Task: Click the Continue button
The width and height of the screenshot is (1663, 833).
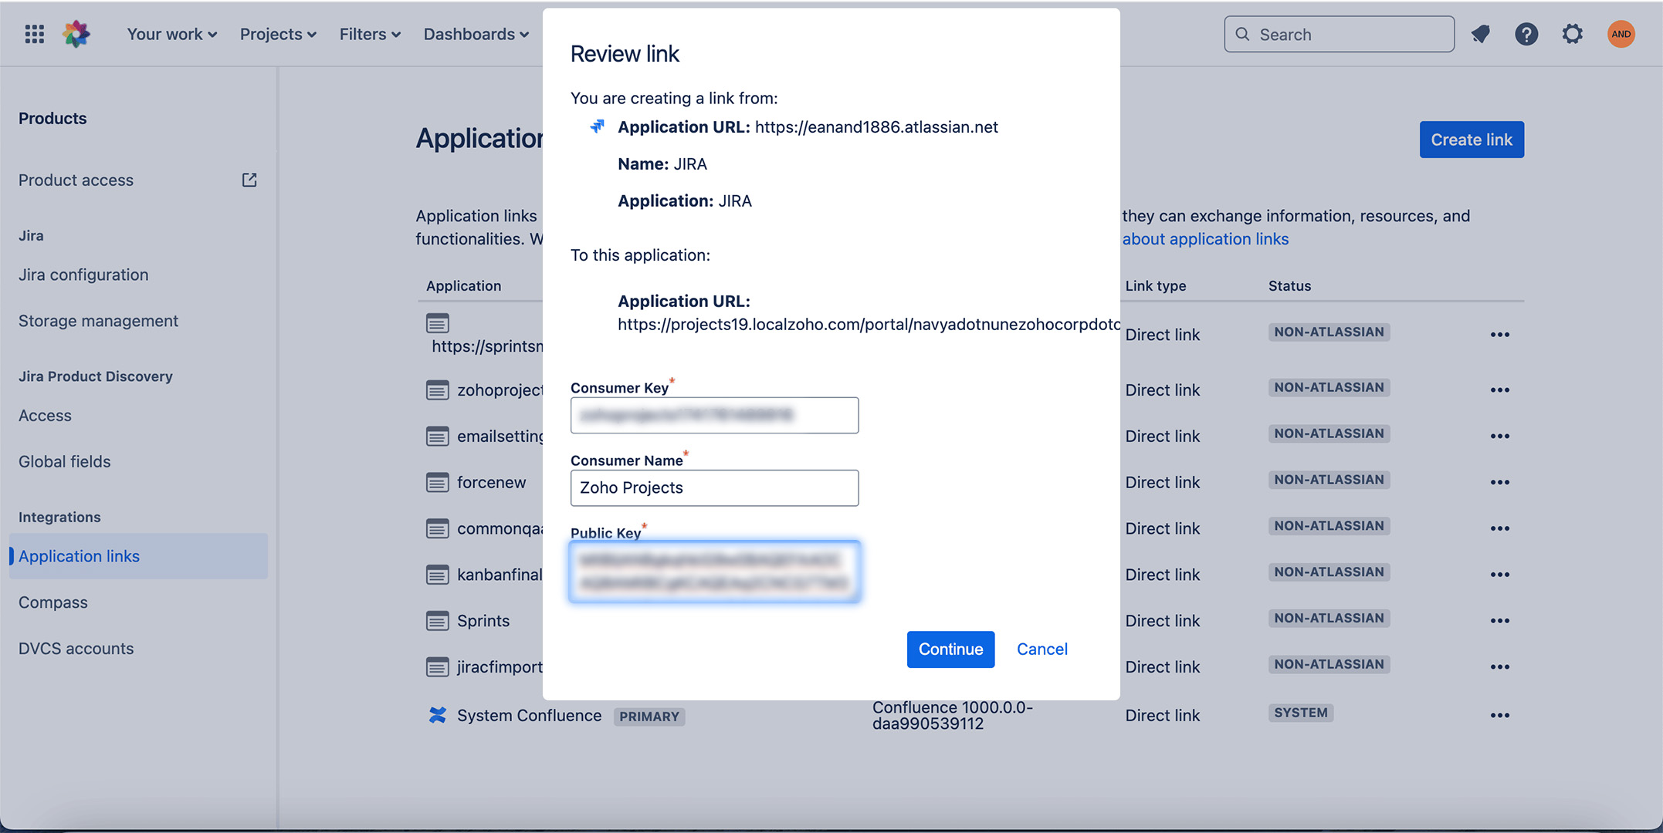Action: pyautogui.click(x=950, y=649)
